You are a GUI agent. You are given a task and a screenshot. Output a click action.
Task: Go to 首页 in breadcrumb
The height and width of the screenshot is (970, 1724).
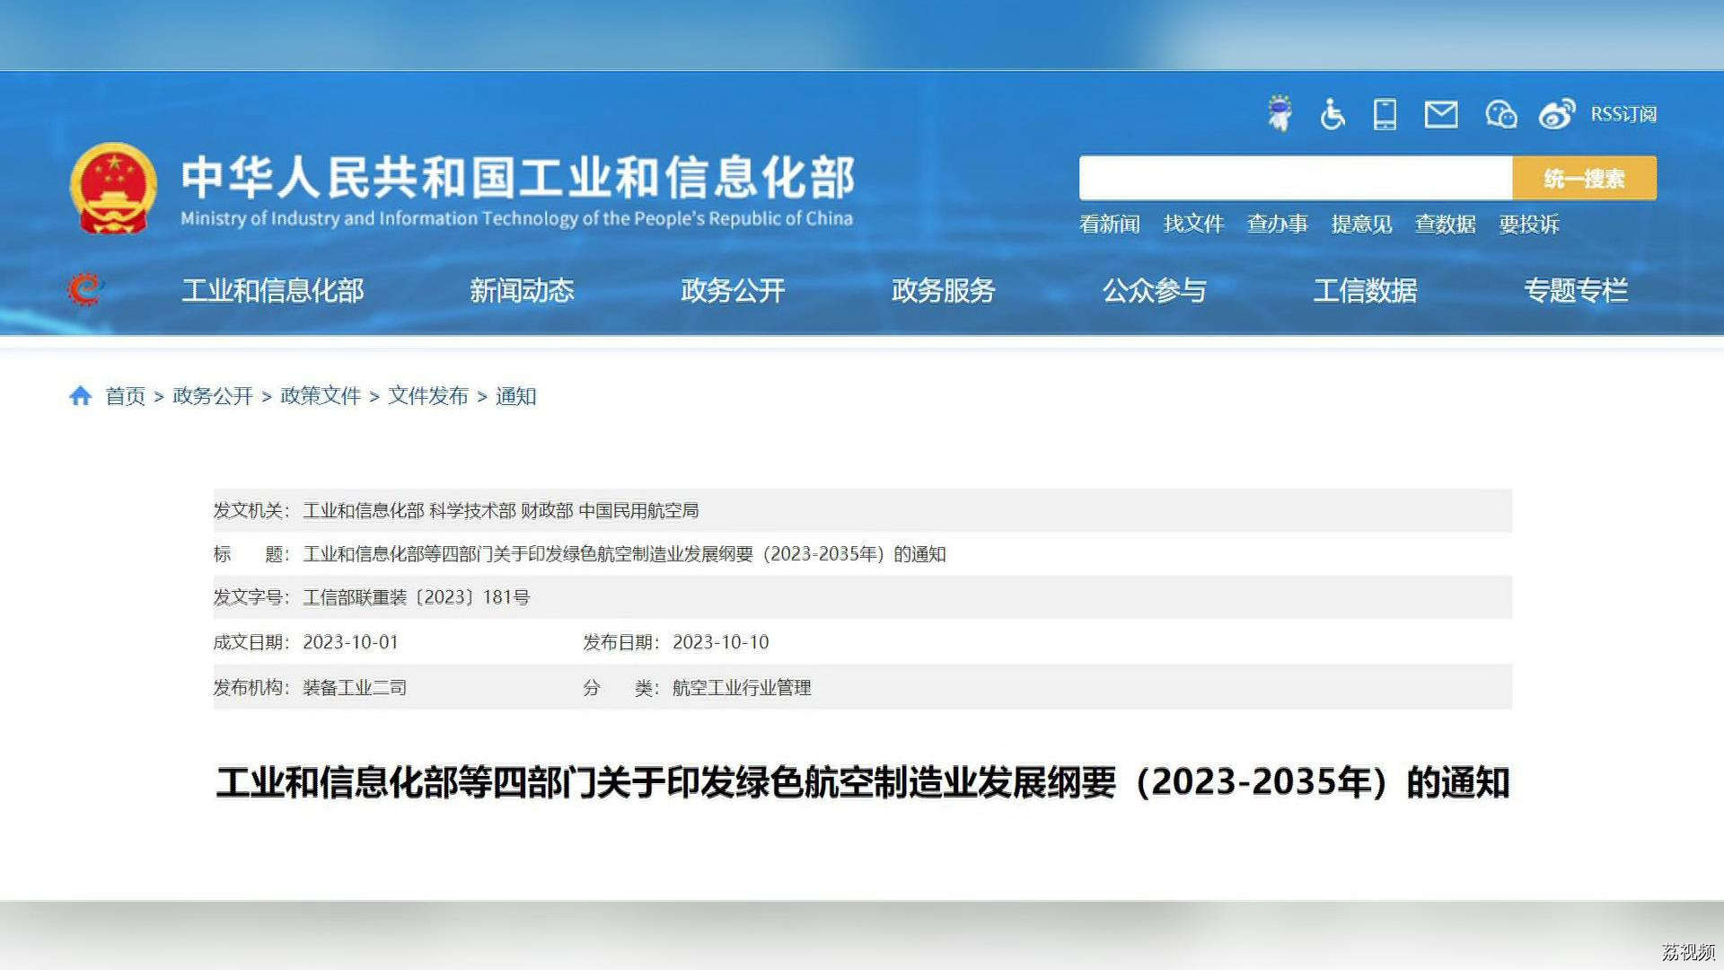pyautogui.click(x=125, y=396)
